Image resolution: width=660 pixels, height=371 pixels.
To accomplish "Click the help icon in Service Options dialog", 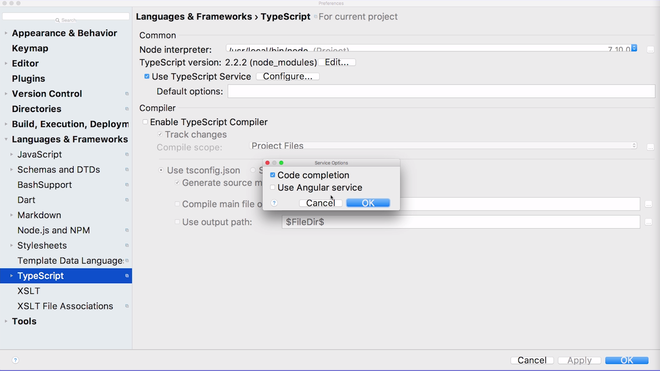I will click(274, 203).
